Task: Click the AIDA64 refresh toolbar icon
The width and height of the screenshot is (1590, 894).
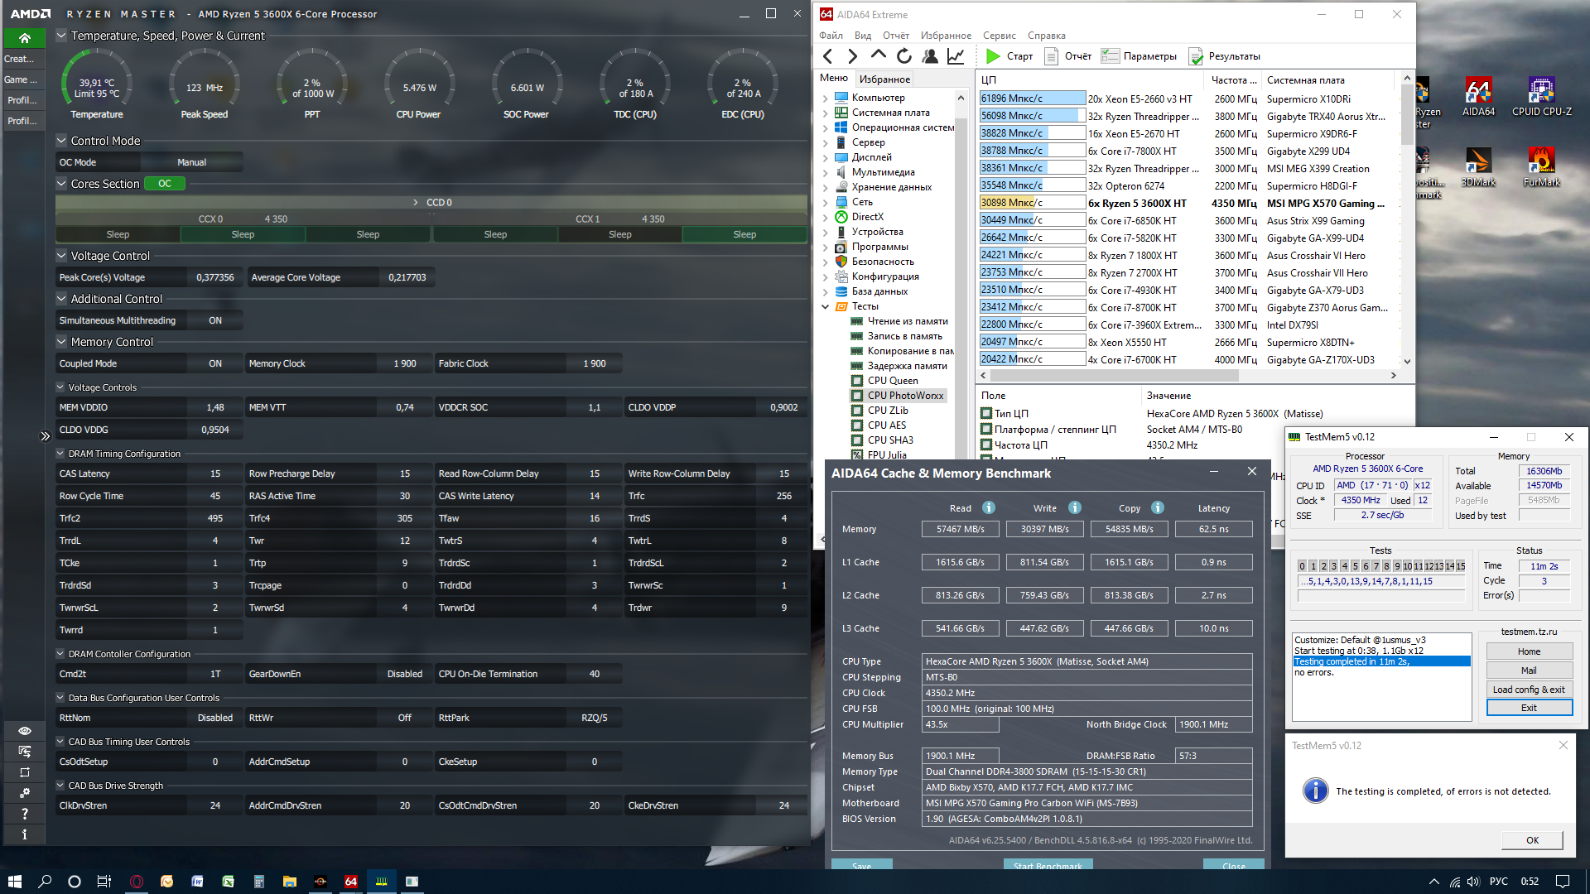Action: pyautogui.click(x=904, y=56)
